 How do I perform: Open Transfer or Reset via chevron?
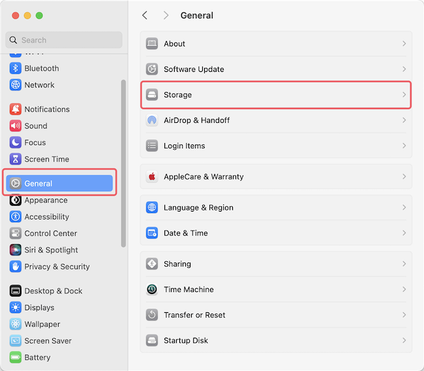coord(404,315)
